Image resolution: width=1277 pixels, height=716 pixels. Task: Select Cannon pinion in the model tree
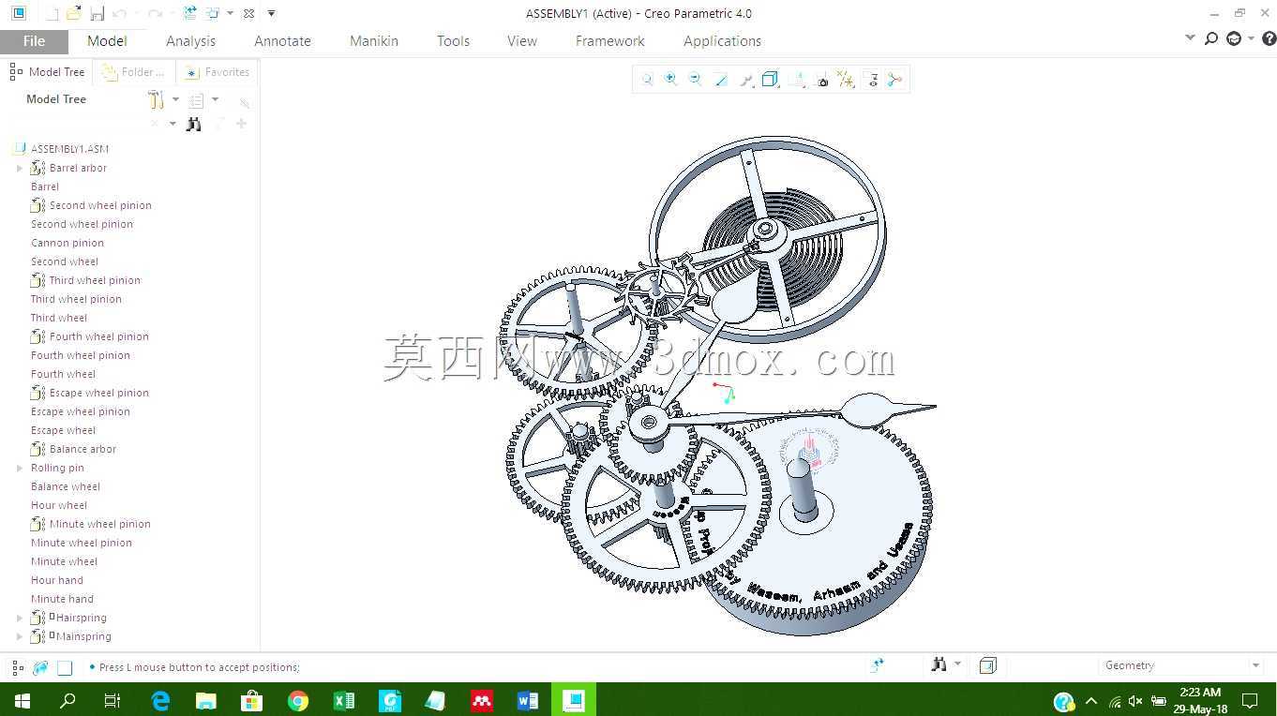68,243
